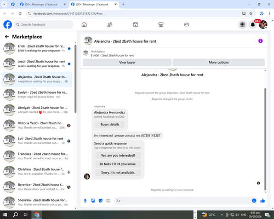View site information icon in address bar
This screenshot has height=219, width=274.
(x=29, y=14)
